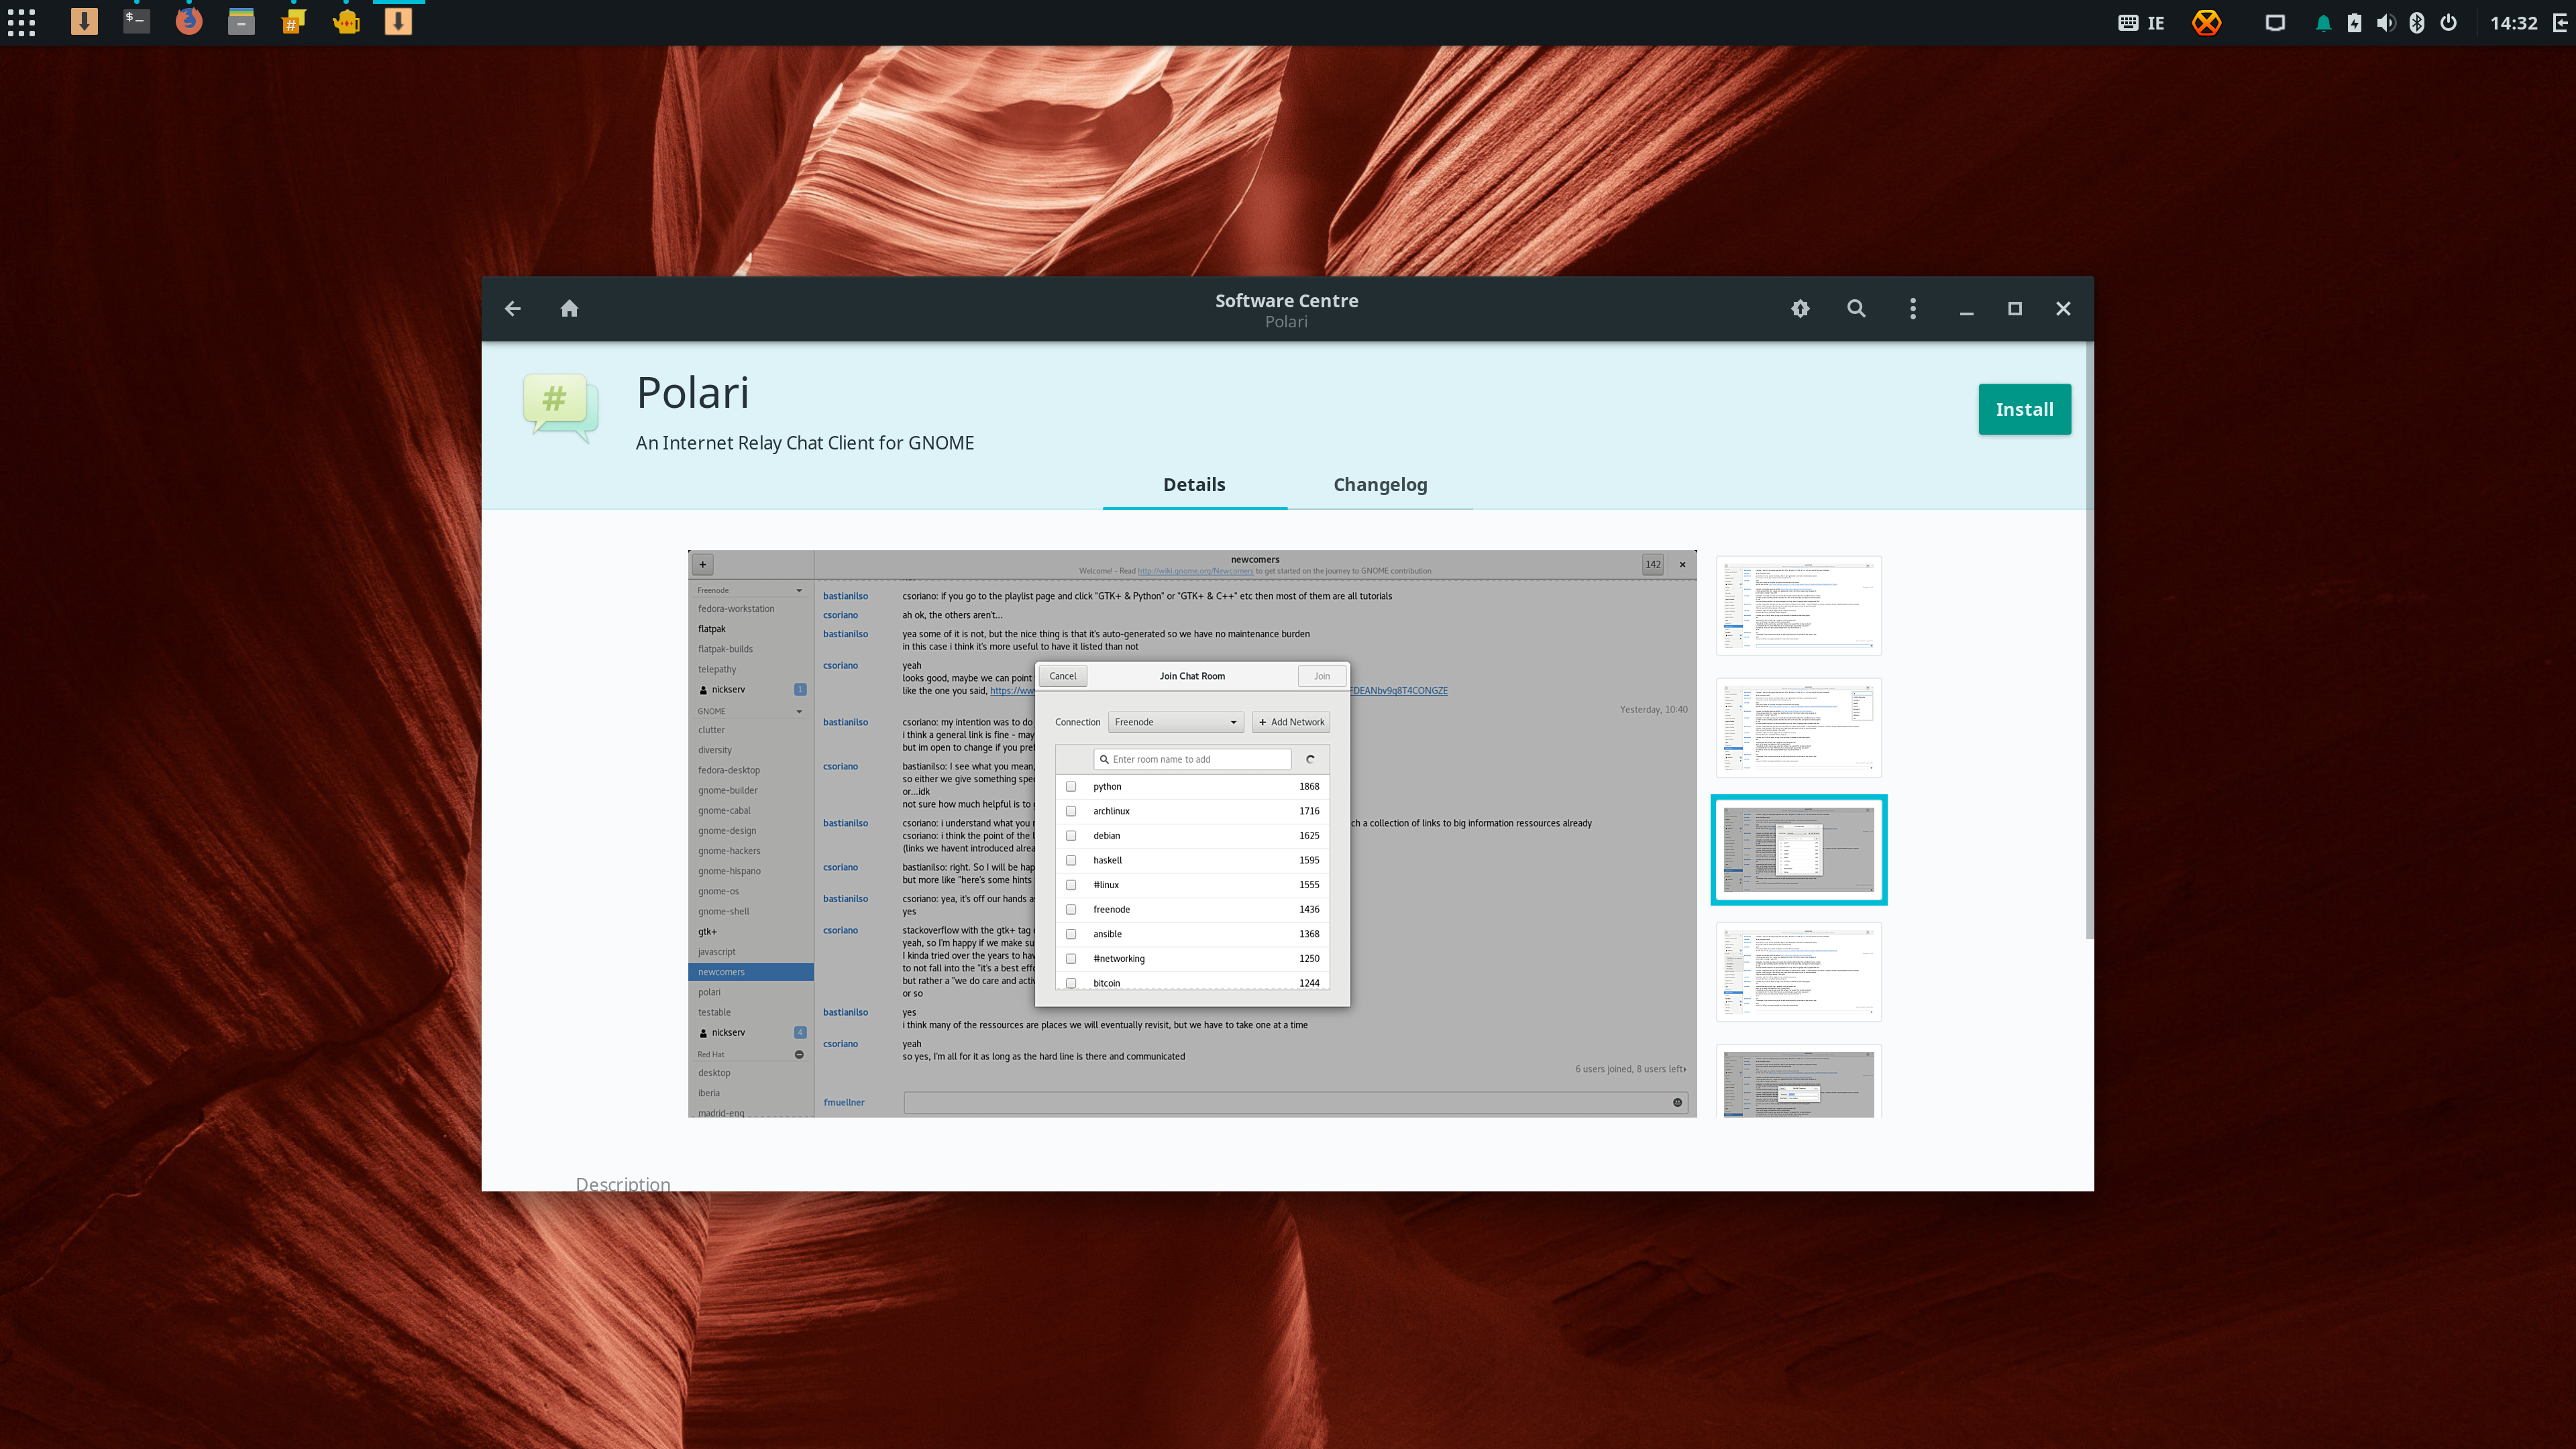Open the clock showing 14:32

click(2513, 23)
